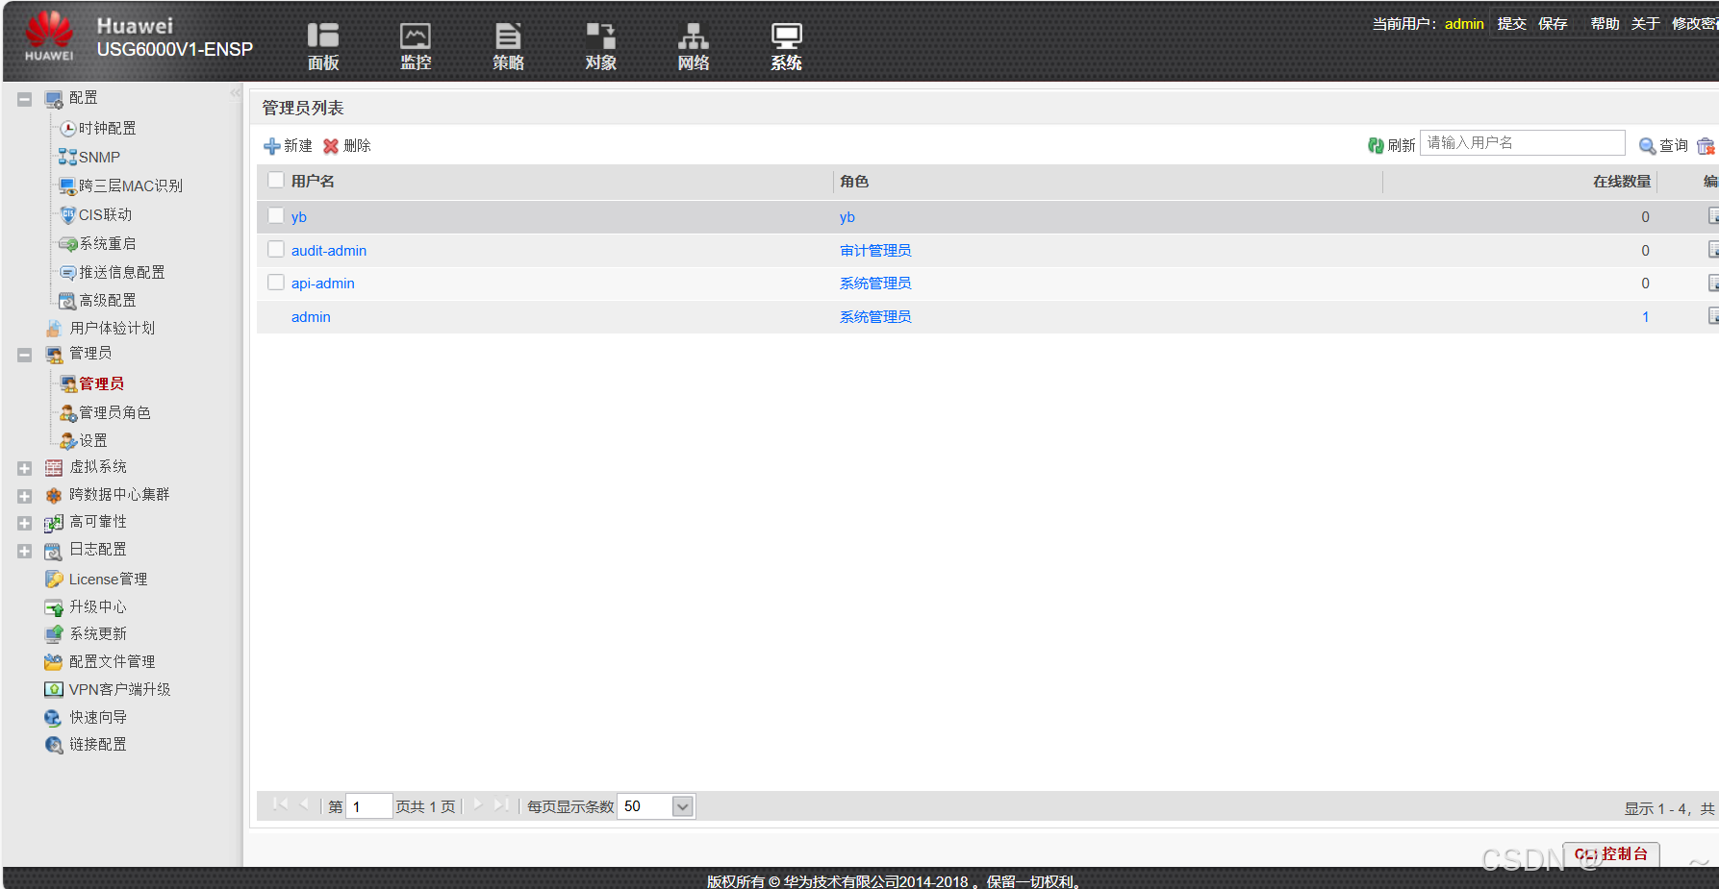Select 推送信息配置 tree item

pos(122,272)
